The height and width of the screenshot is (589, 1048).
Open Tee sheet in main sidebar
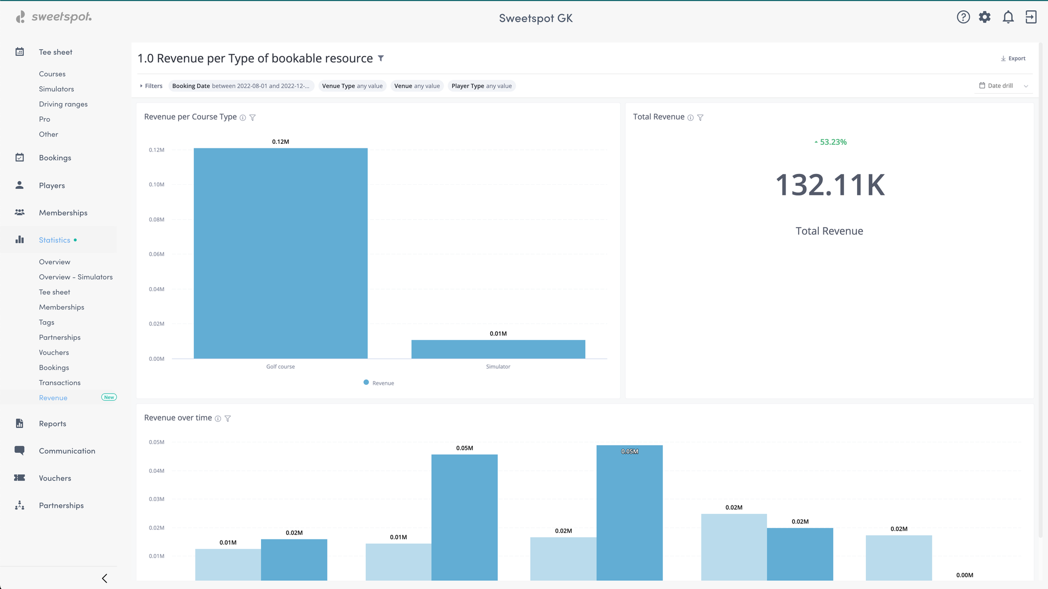(55, 52)
